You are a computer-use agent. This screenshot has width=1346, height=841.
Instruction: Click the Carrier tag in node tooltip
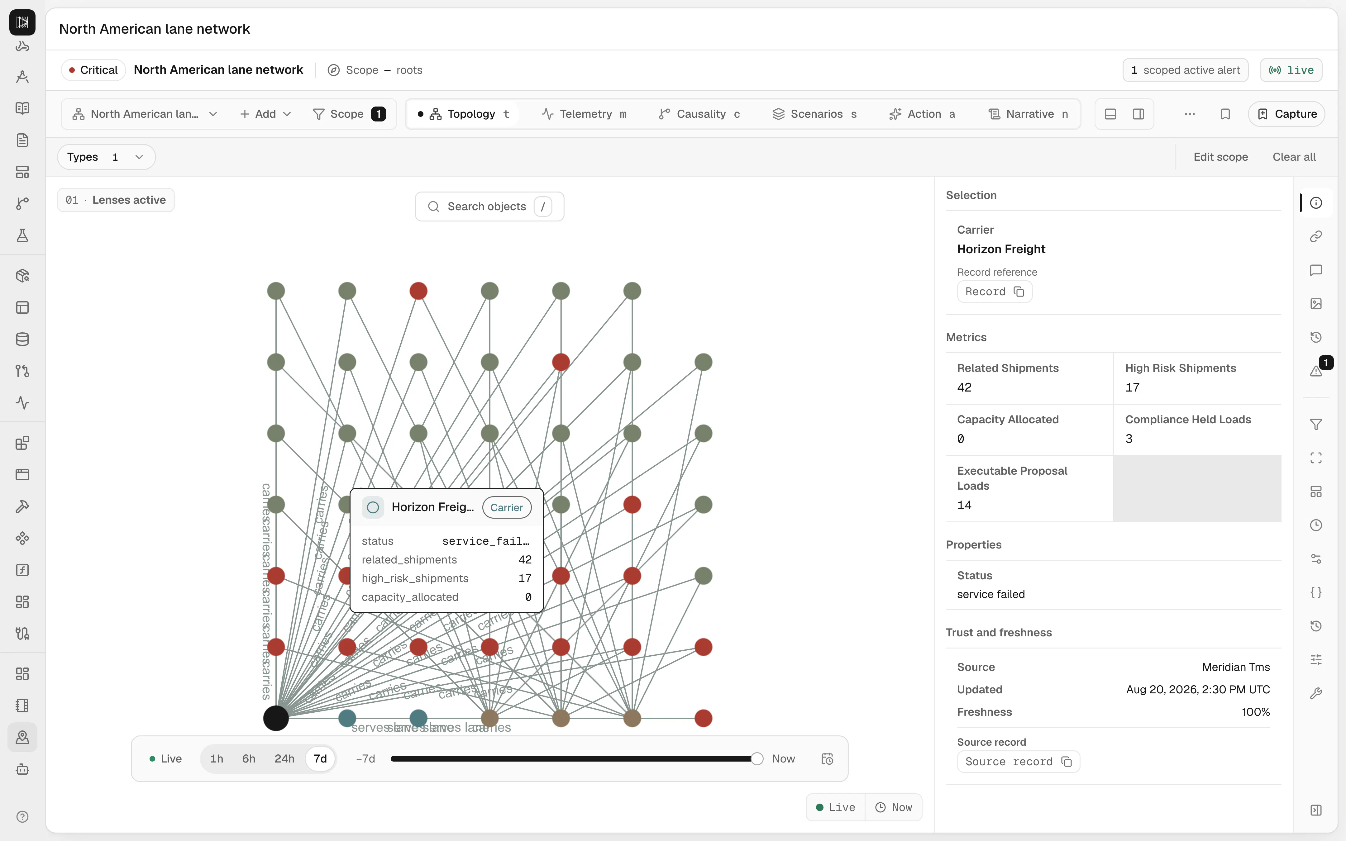tap(507, 507)
